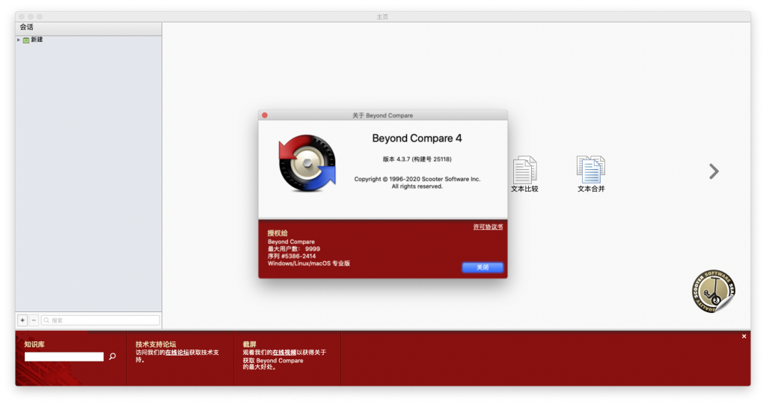Click the 关闭 button in About dialog

[482, 267]
